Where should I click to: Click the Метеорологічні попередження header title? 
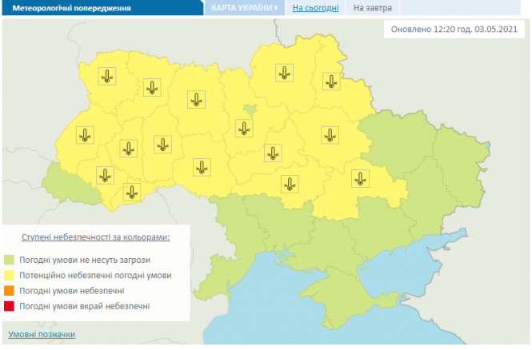click(66, 9)
